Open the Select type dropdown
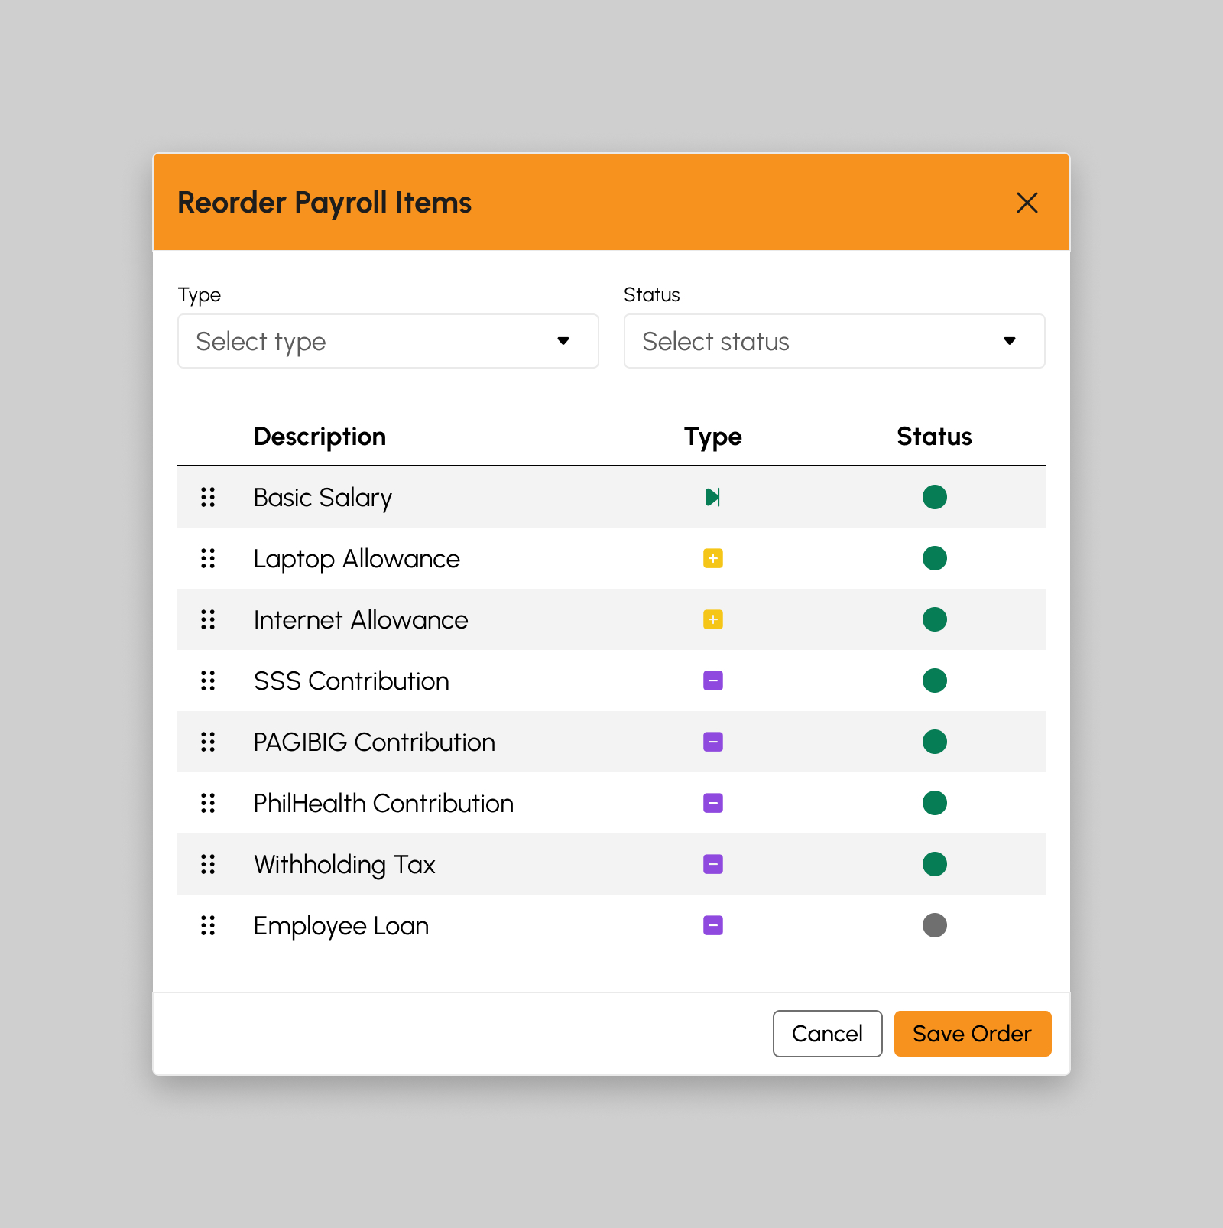This screenshot has height=1228, width=1223. pos(388,341)
